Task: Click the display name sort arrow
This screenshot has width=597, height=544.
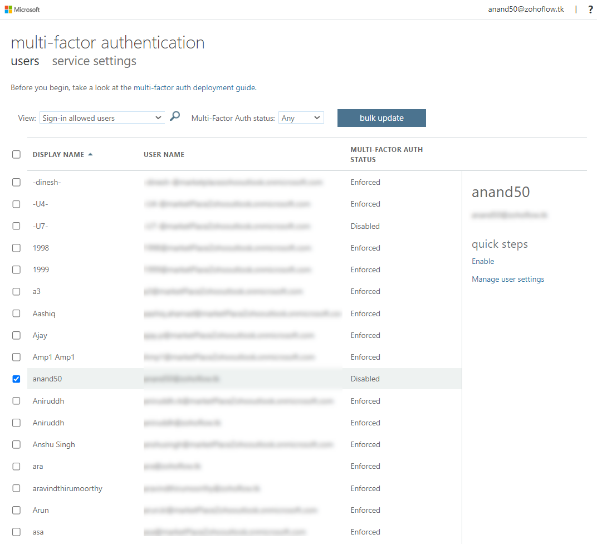Action: [x=90, y=155]
